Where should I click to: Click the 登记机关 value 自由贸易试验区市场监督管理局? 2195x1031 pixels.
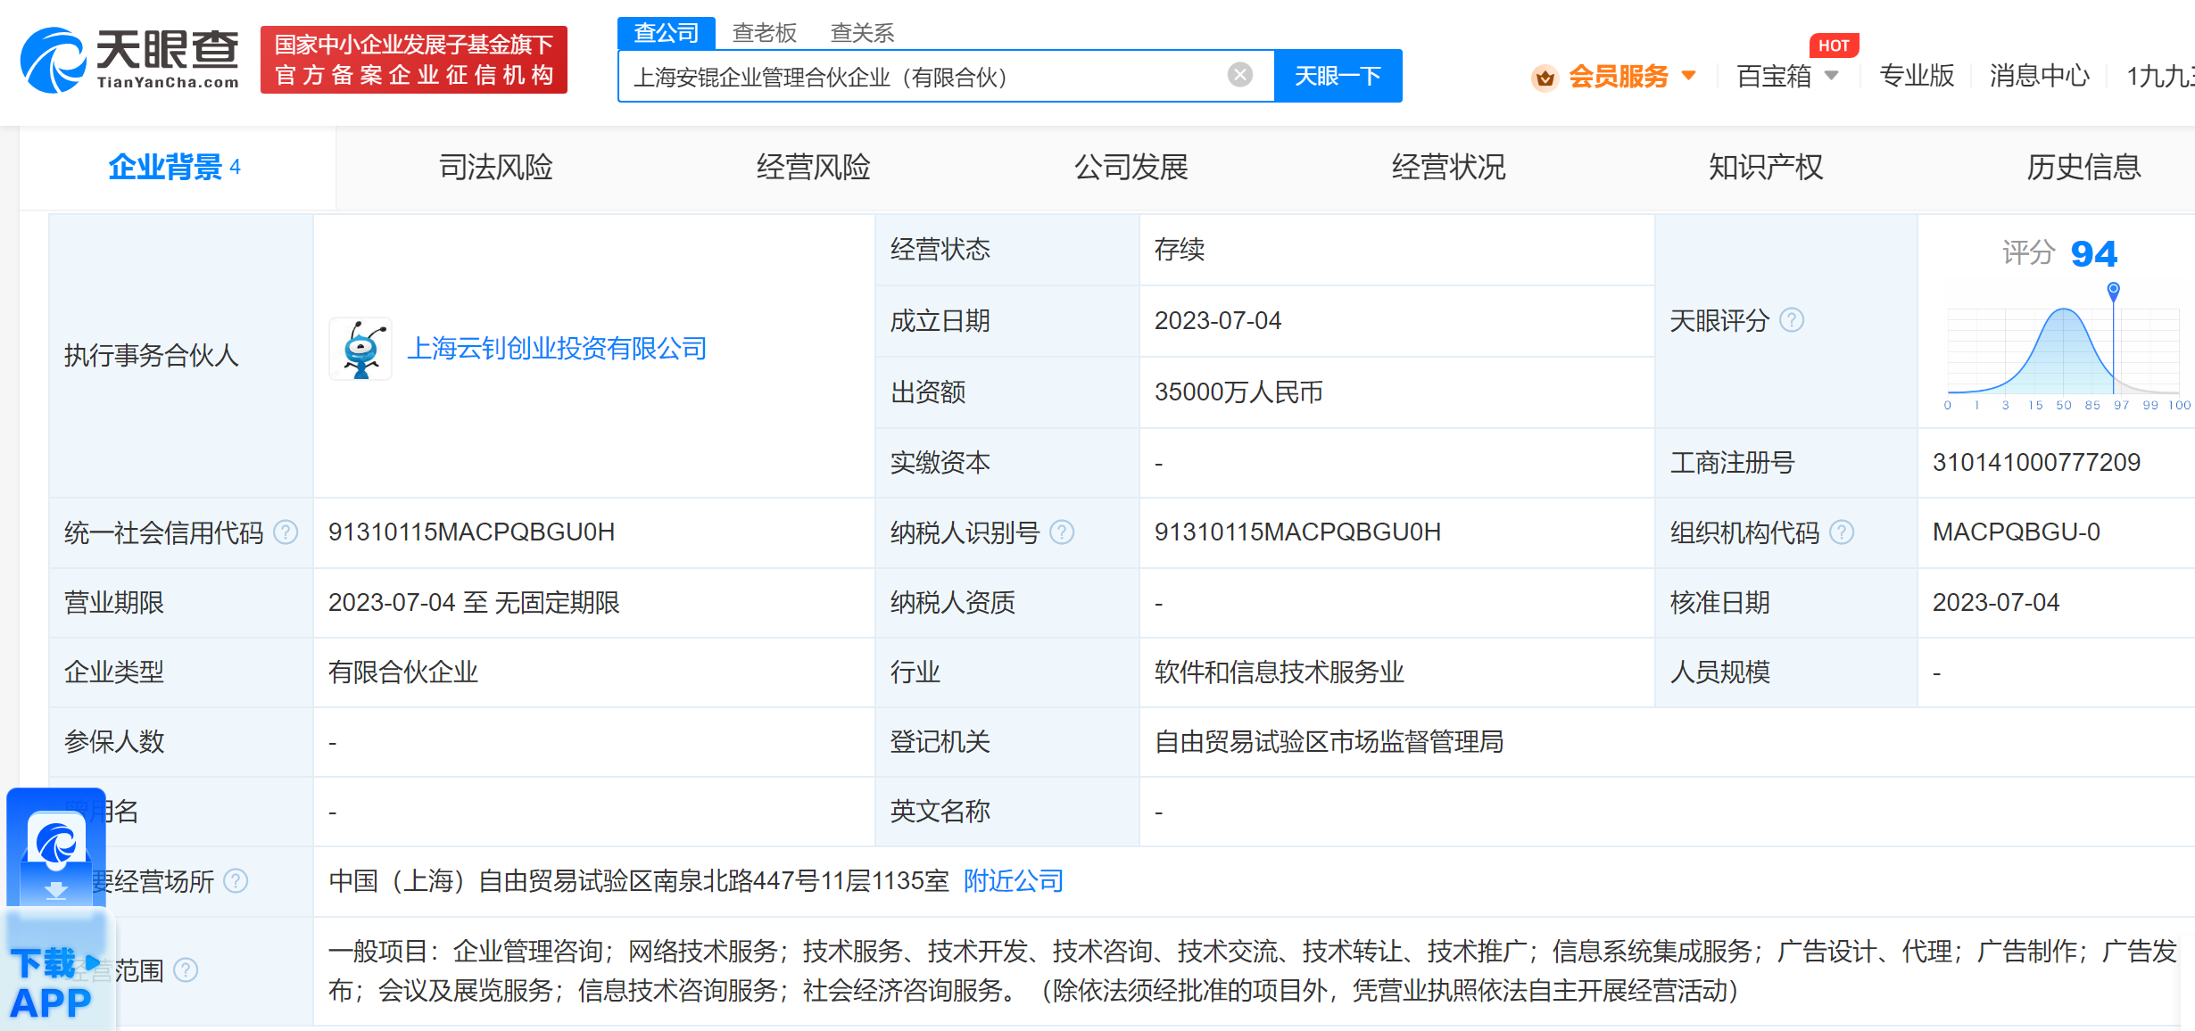[x=1329, y=742]
